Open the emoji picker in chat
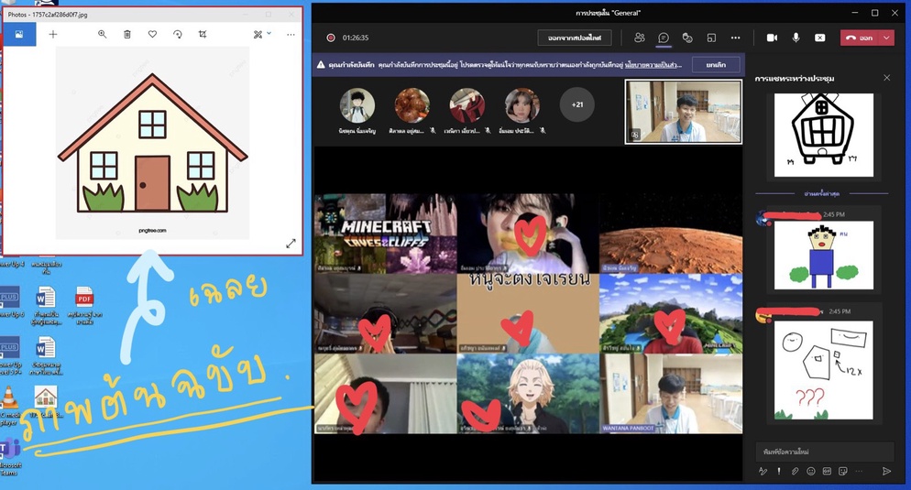The height and width of the screenshot is (490, 911). coord(810,471)
